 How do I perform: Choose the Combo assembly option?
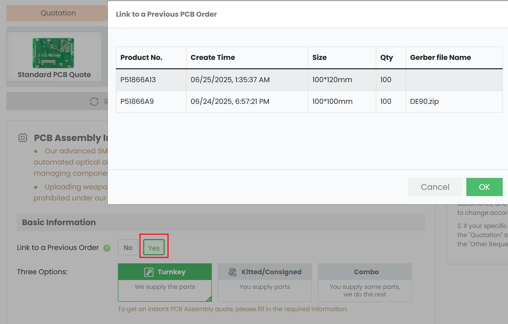(365, 283)
